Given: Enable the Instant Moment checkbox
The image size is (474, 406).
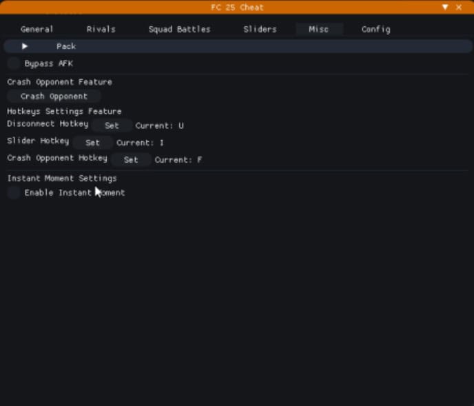Looking at the screenshot, I should (14, 193).
